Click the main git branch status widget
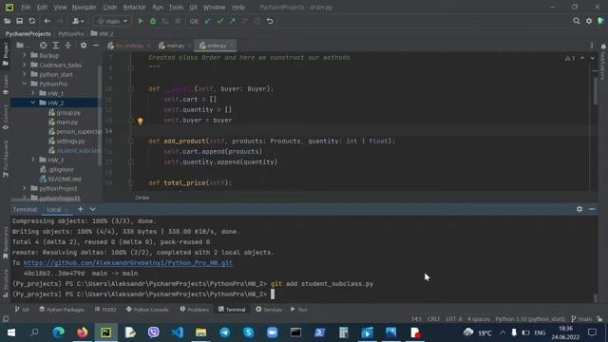This screenshot has height=342, width=608. pyautogui.click(x=581, y=319)
